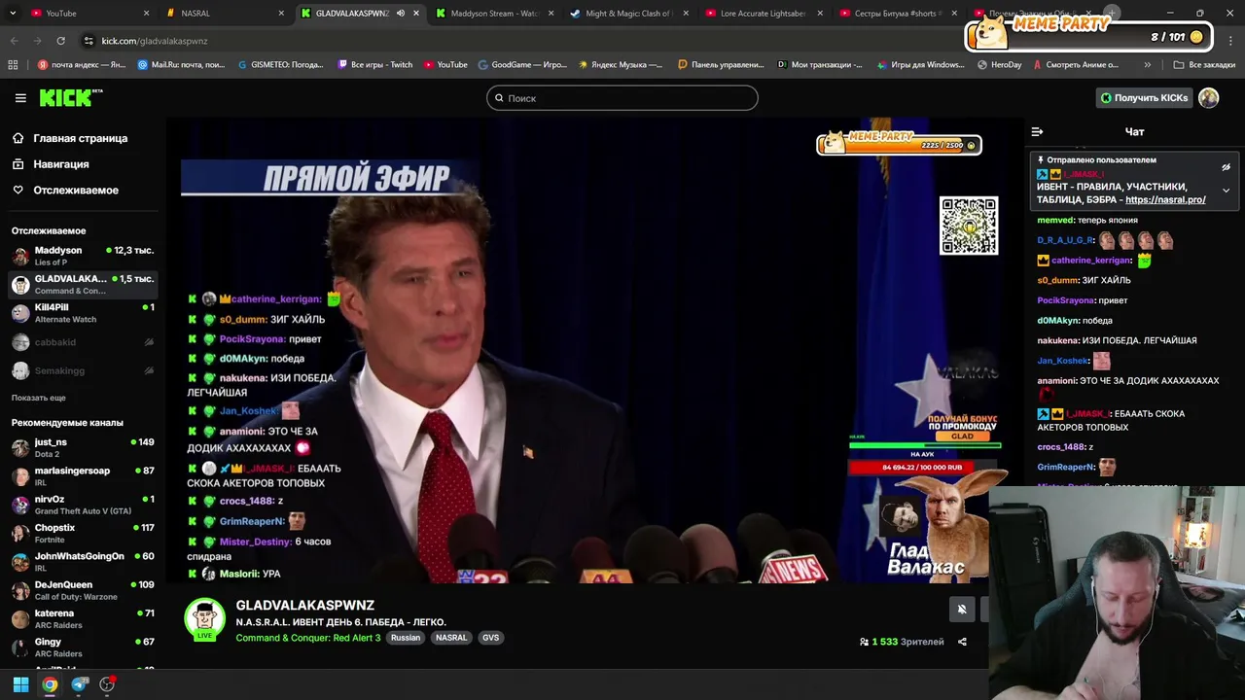Open Maddyson followed channel
This screenshot has width=1245, height=700.
coord(82,256)
